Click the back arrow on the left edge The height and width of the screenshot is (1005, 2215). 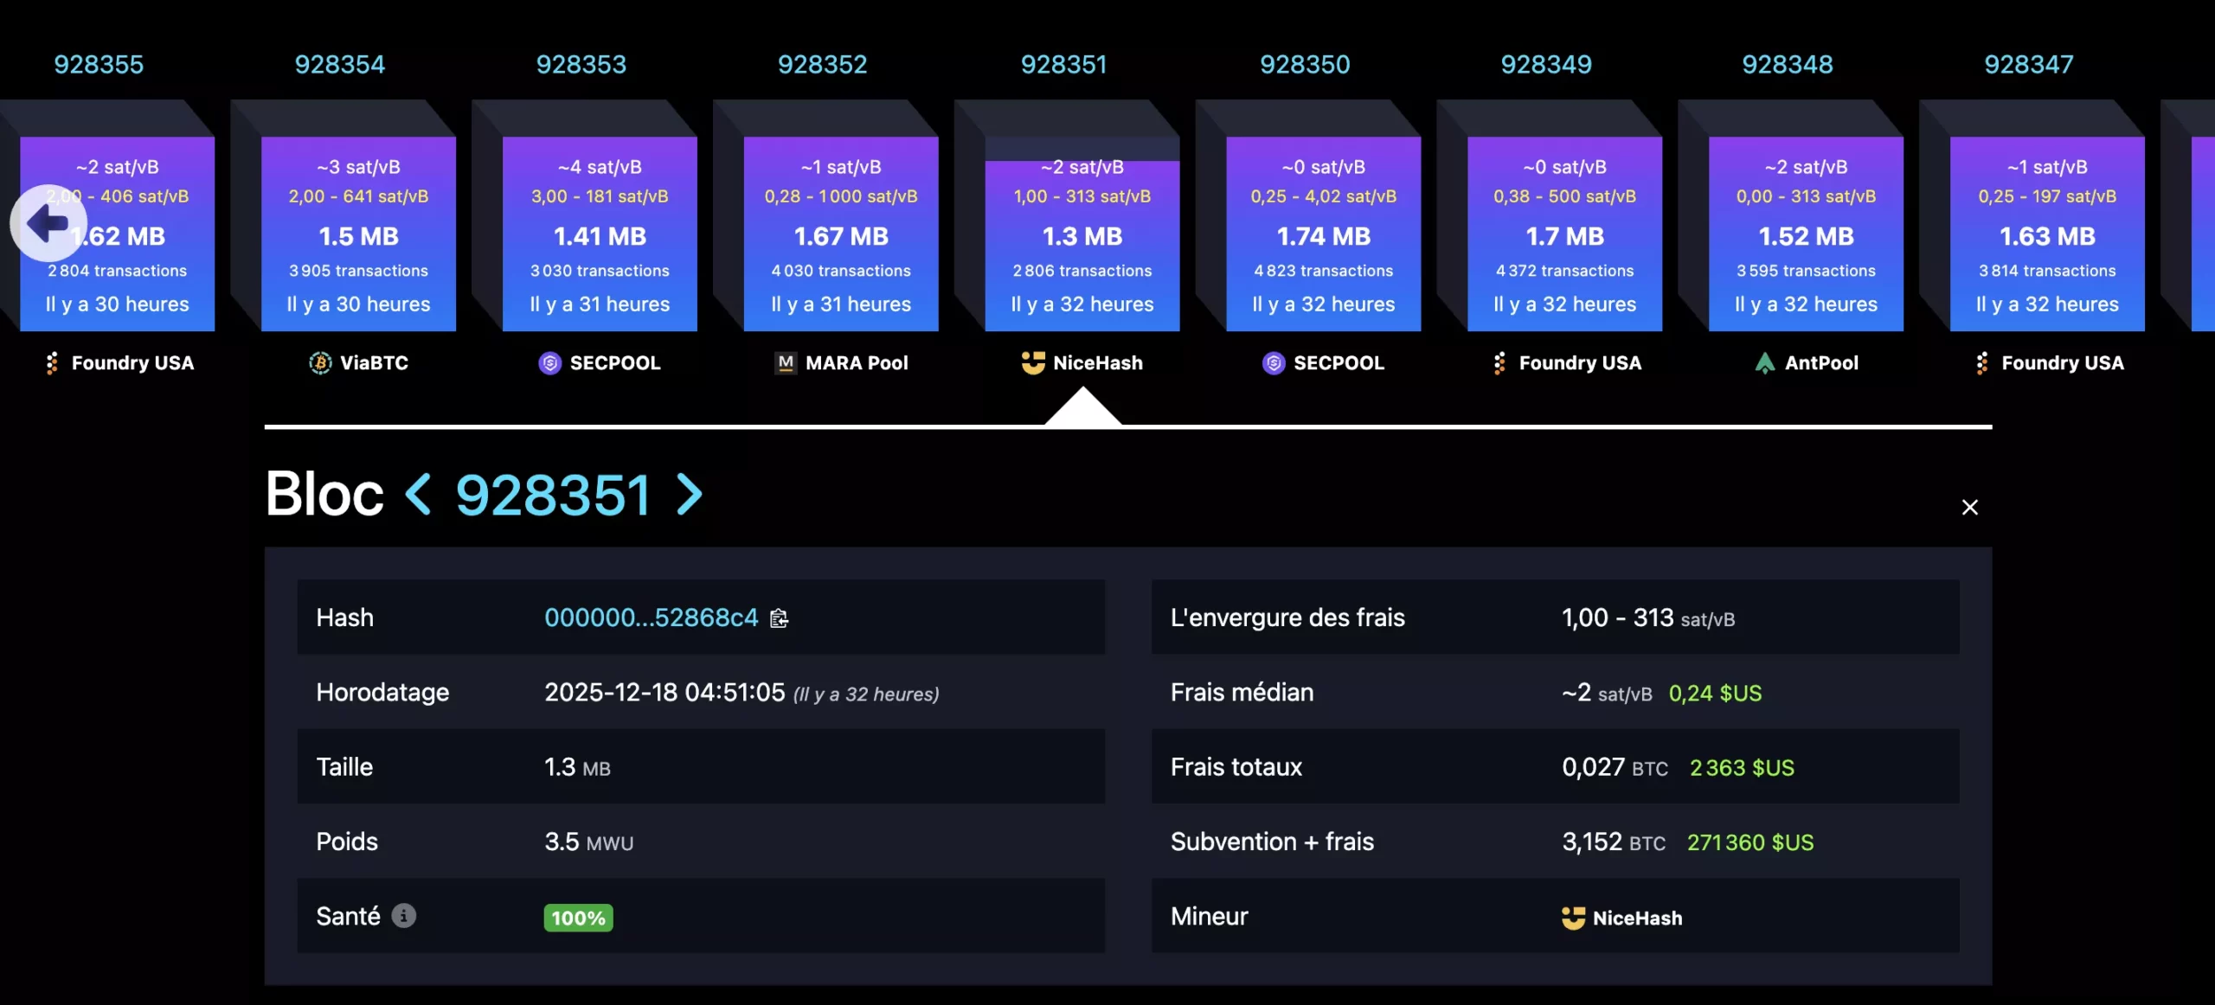pyautogui.click(x=48, y=223)
